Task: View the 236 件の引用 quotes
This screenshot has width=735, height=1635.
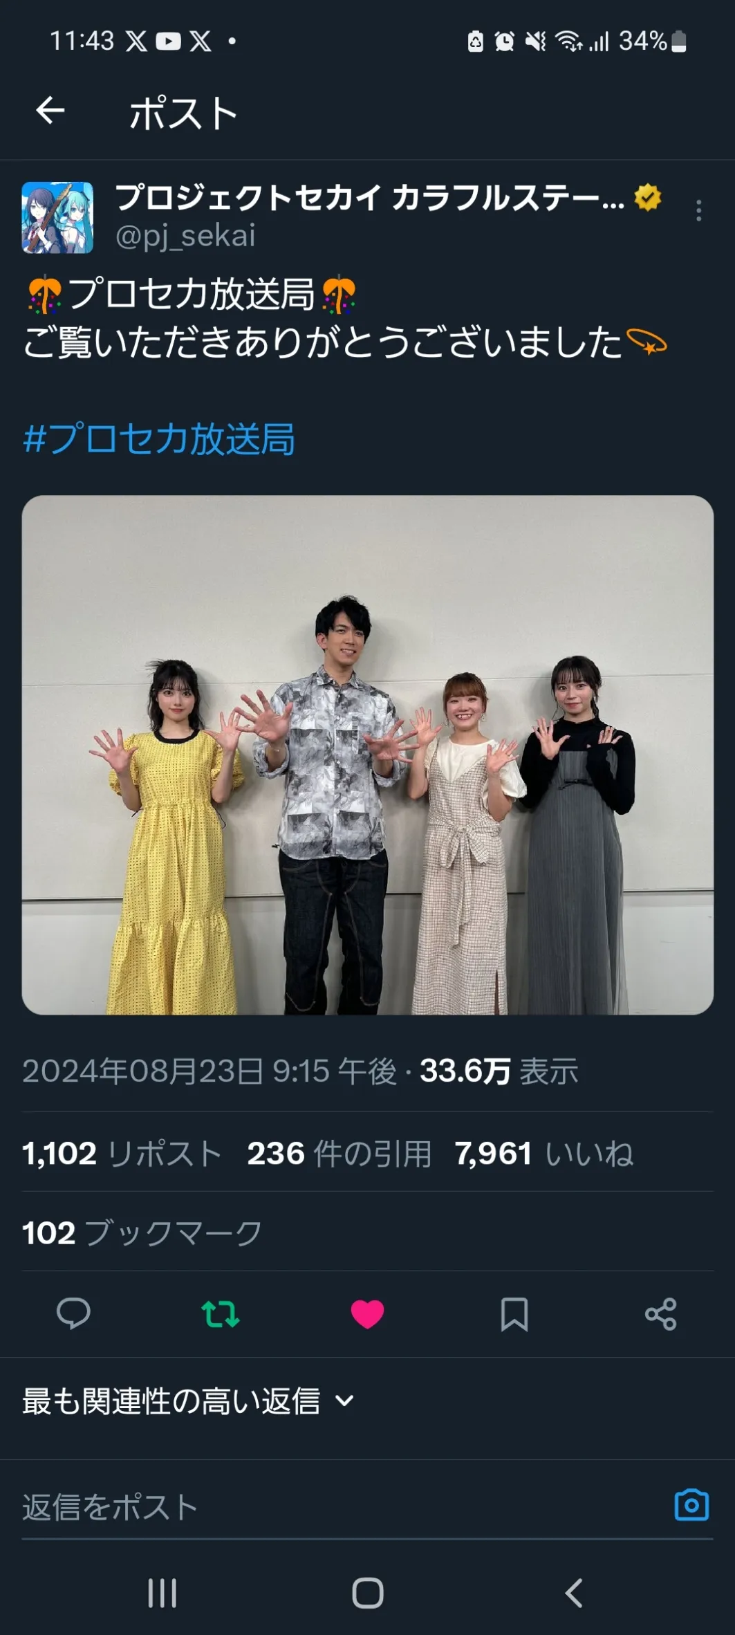Action: click(x=339, y=1153)
